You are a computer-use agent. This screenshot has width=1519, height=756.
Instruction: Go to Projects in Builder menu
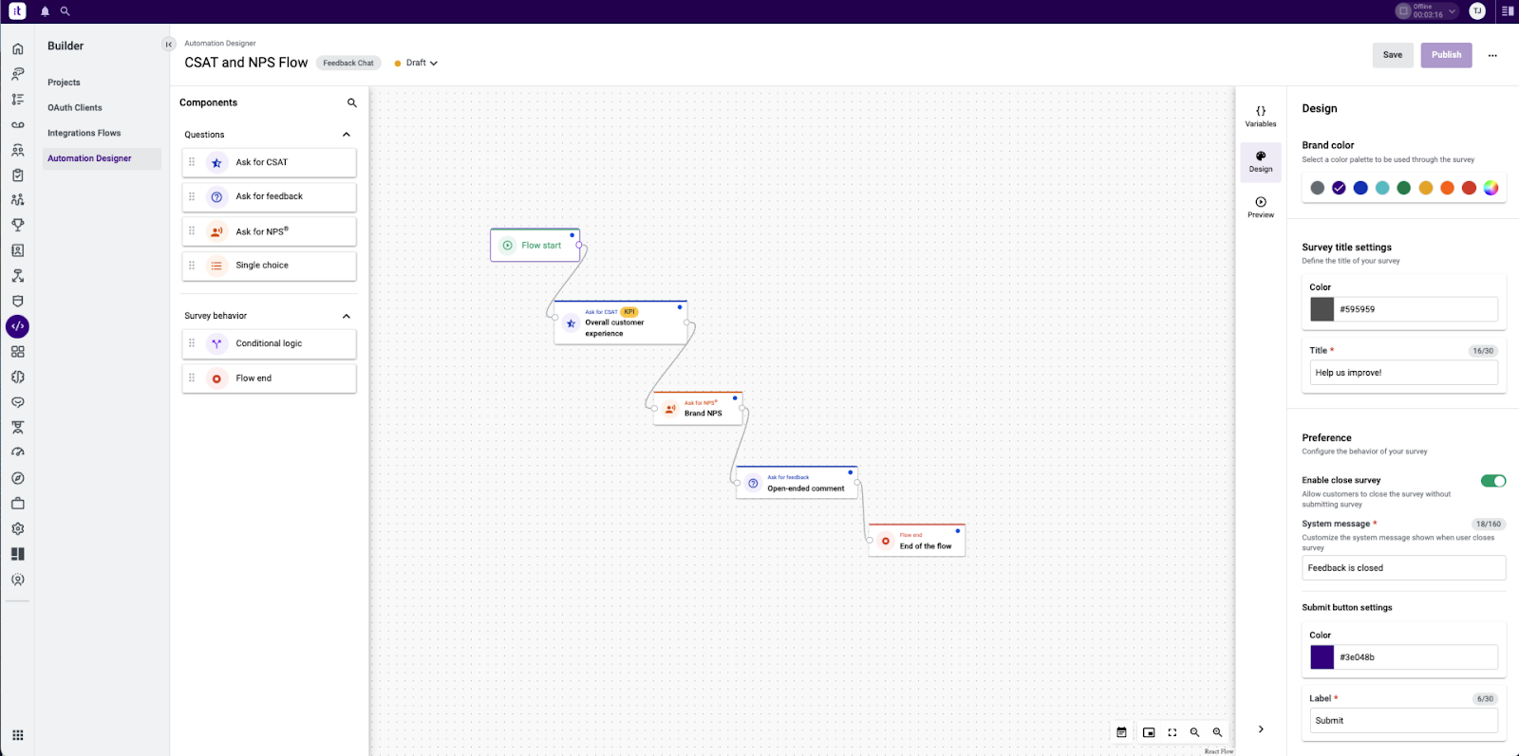click(64, 83)
